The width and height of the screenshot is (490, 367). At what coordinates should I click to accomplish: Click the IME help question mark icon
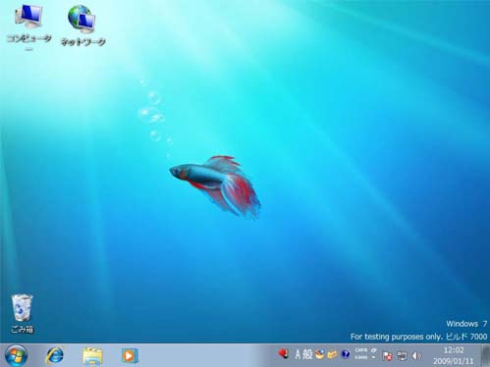346,354
